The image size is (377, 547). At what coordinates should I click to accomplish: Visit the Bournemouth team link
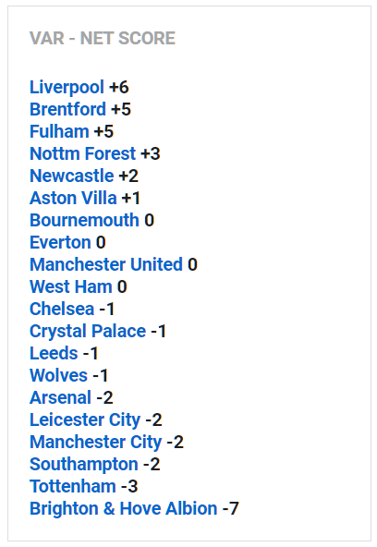coord(85,220)
